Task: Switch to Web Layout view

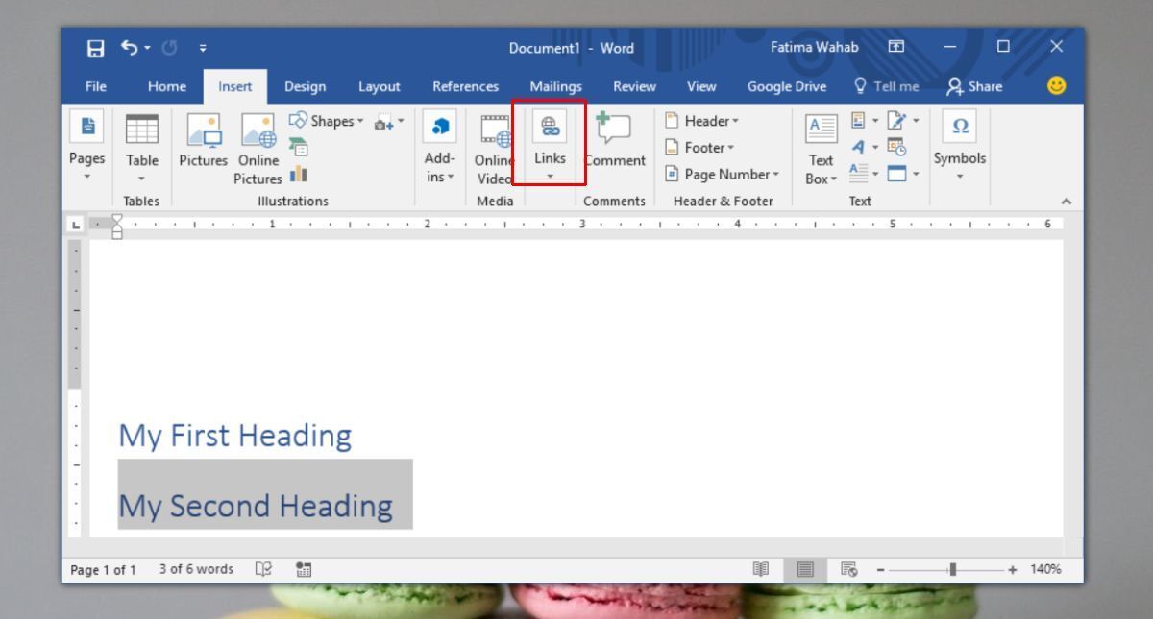Action: [x=848, y=569]
